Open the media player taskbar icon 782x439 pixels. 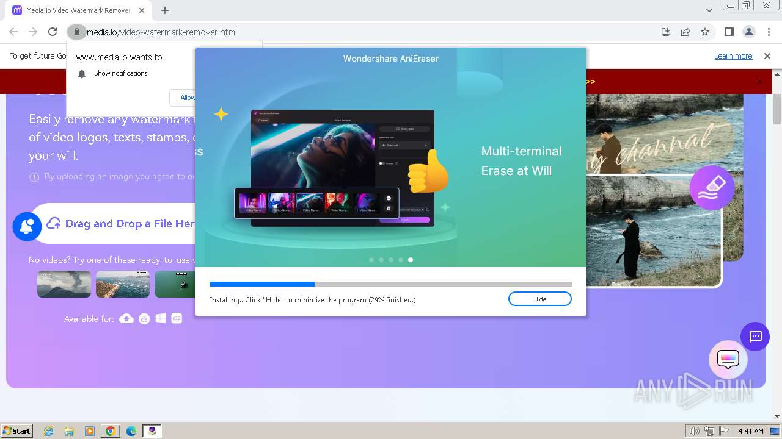[90, 431]
